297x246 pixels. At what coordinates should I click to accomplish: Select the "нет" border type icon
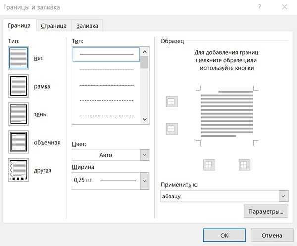(19, 58)
